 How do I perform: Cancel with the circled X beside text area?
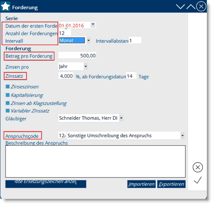(x=198, y=167)
